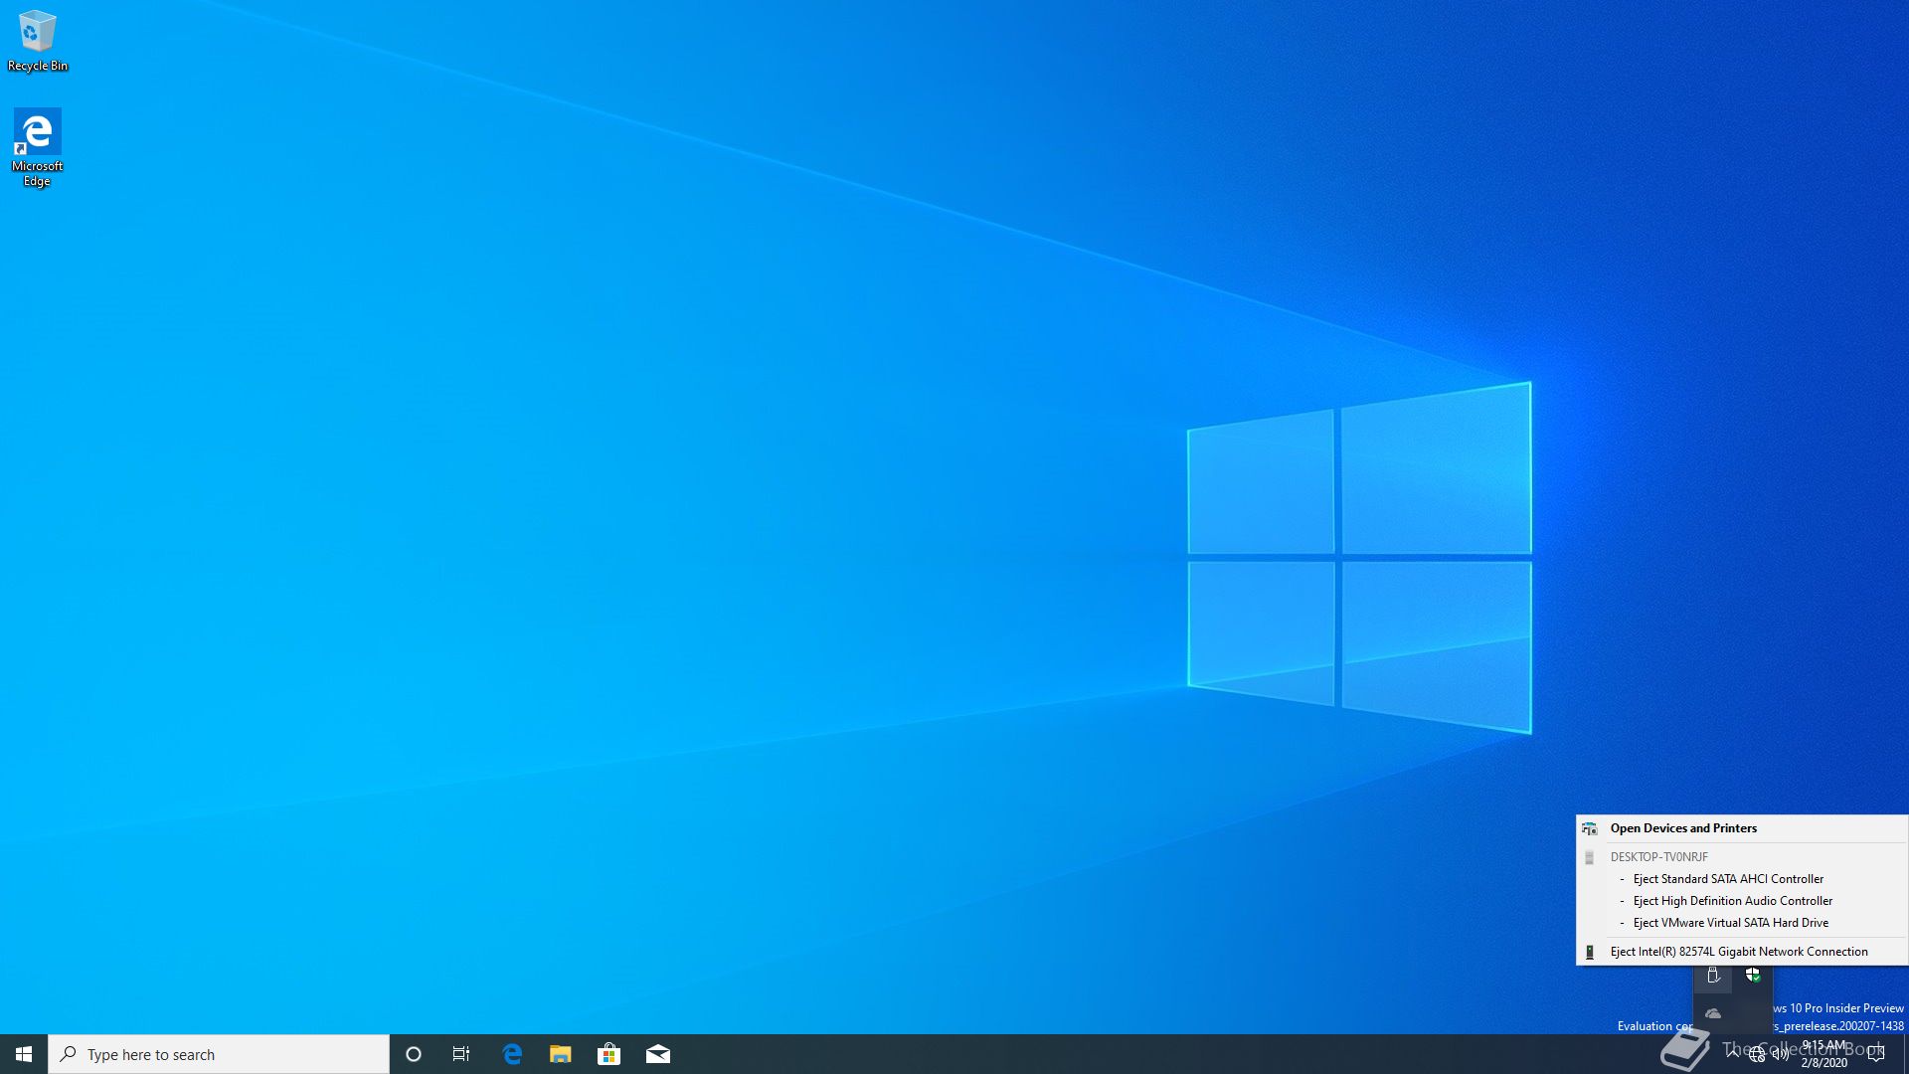Viewport: 1909px width, 1074px height.
Task: Select the Microsoft Edge desktop shortcut
Action: 37,147
